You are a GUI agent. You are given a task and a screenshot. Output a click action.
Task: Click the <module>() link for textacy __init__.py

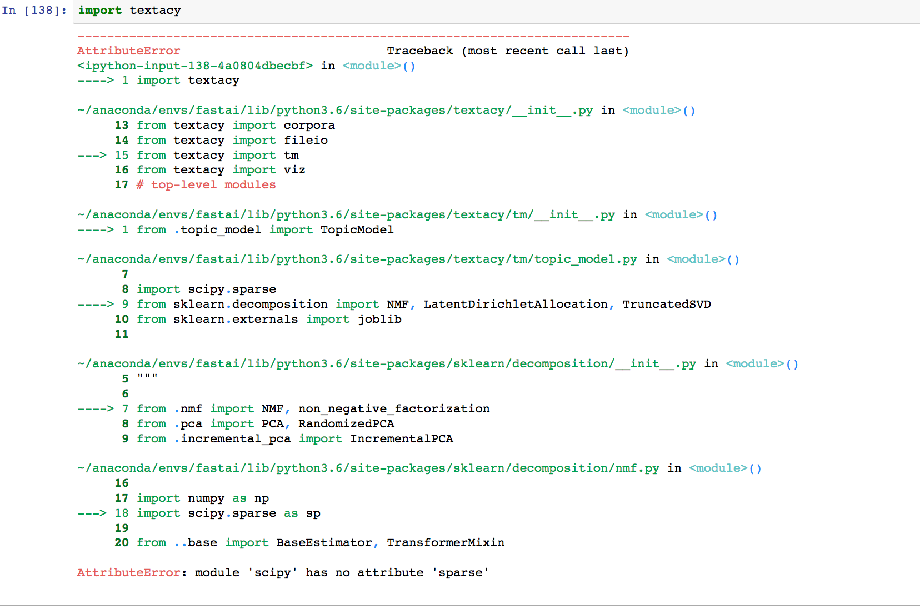pos(658,110)
